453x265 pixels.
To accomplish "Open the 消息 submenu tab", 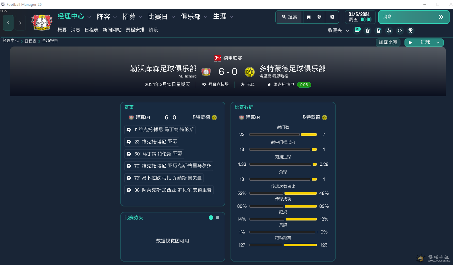I will tap(75, 30).
